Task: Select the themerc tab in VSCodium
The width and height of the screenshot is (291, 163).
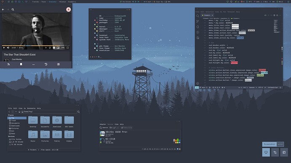Action: 207,16
